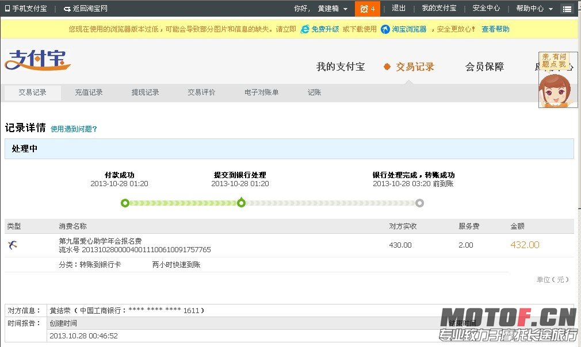Click the 手机支付宝 phone icon
The height and width of the screenshot is (347, 581).
click(7, 9)
